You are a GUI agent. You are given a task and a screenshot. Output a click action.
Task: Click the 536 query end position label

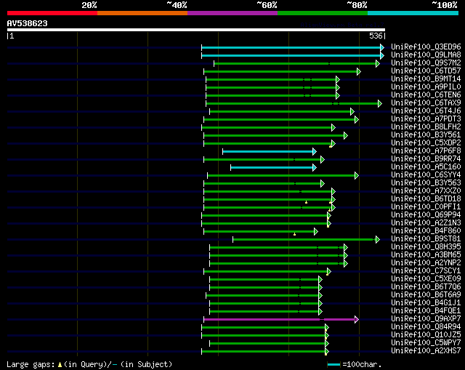(x=376, y=36)
